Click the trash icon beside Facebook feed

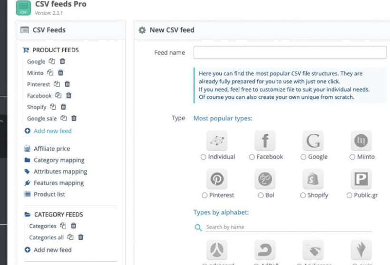(x=69, y=95)
